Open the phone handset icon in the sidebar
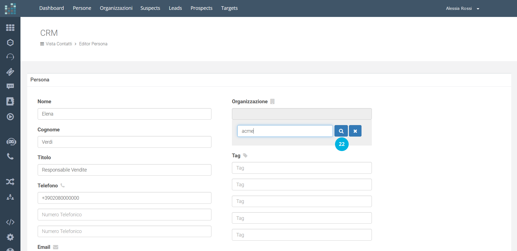Viewport: 517px width, 251px height. (10, 156)
